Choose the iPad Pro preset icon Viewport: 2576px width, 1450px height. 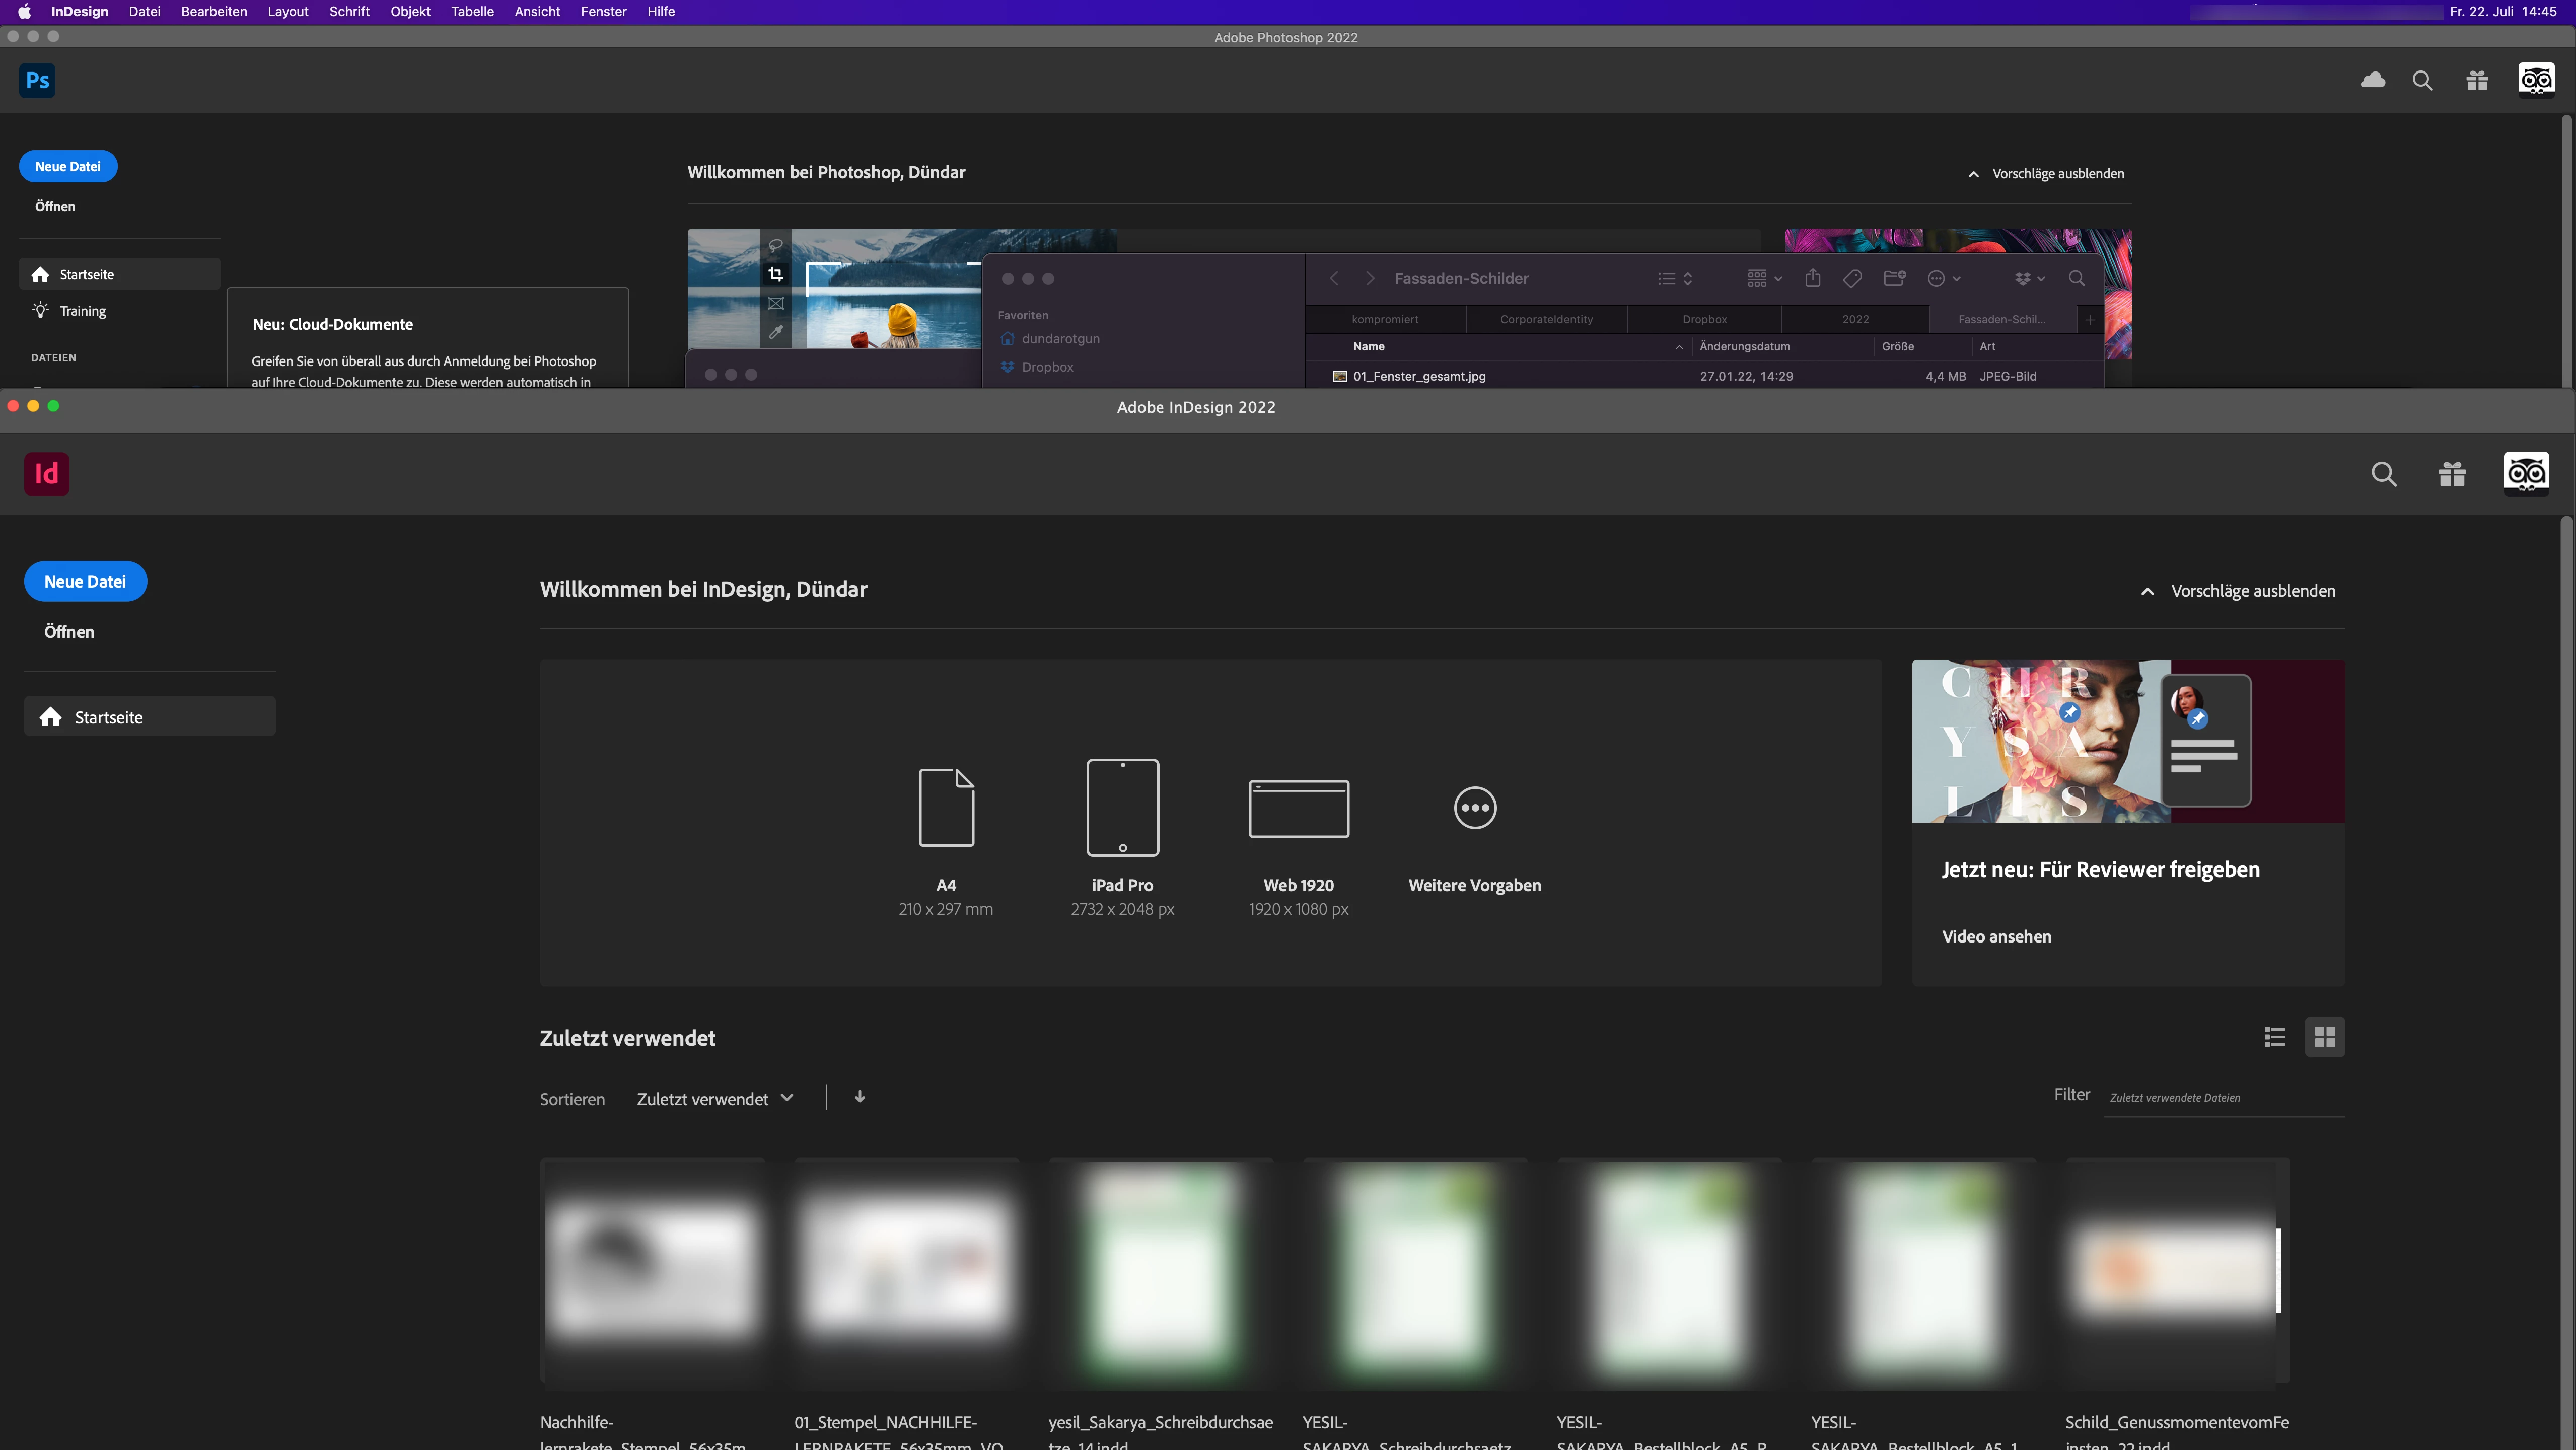[1122, 807]
